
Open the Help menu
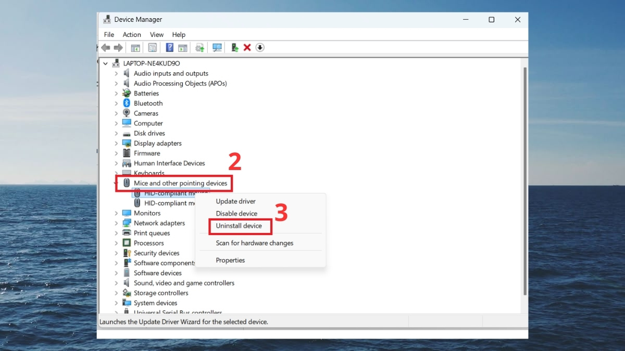tap(179, 35)
